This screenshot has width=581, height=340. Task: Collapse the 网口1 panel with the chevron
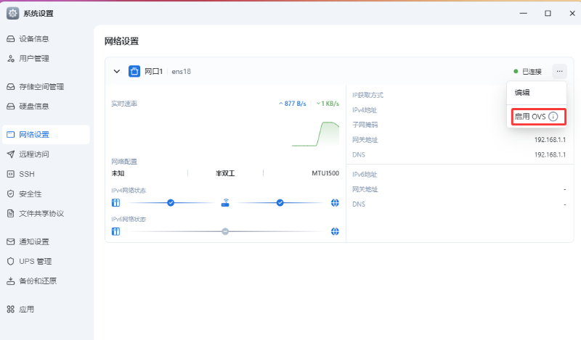(x=117, y=71)
